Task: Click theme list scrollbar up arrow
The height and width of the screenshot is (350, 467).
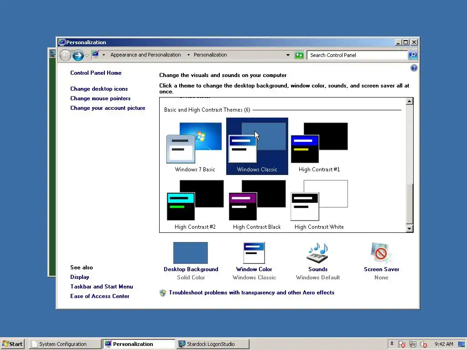Action: 410,101
